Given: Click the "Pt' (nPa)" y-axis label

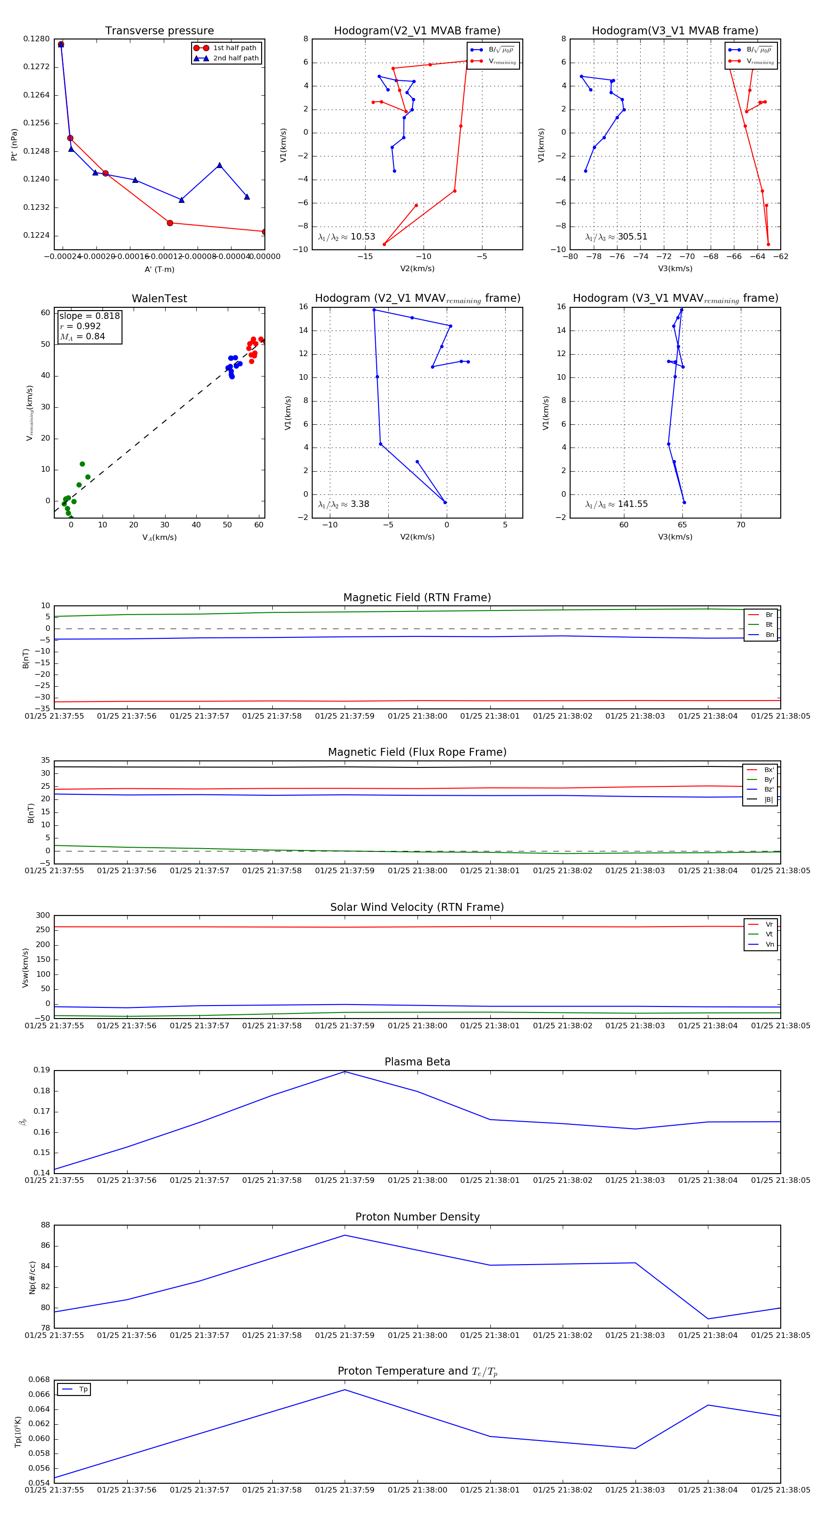Looking at the screenshot, I should tap(14, 144).
